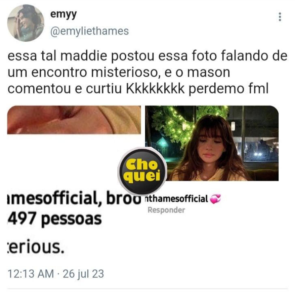Open the three-dot more options menu

(280, 17)
